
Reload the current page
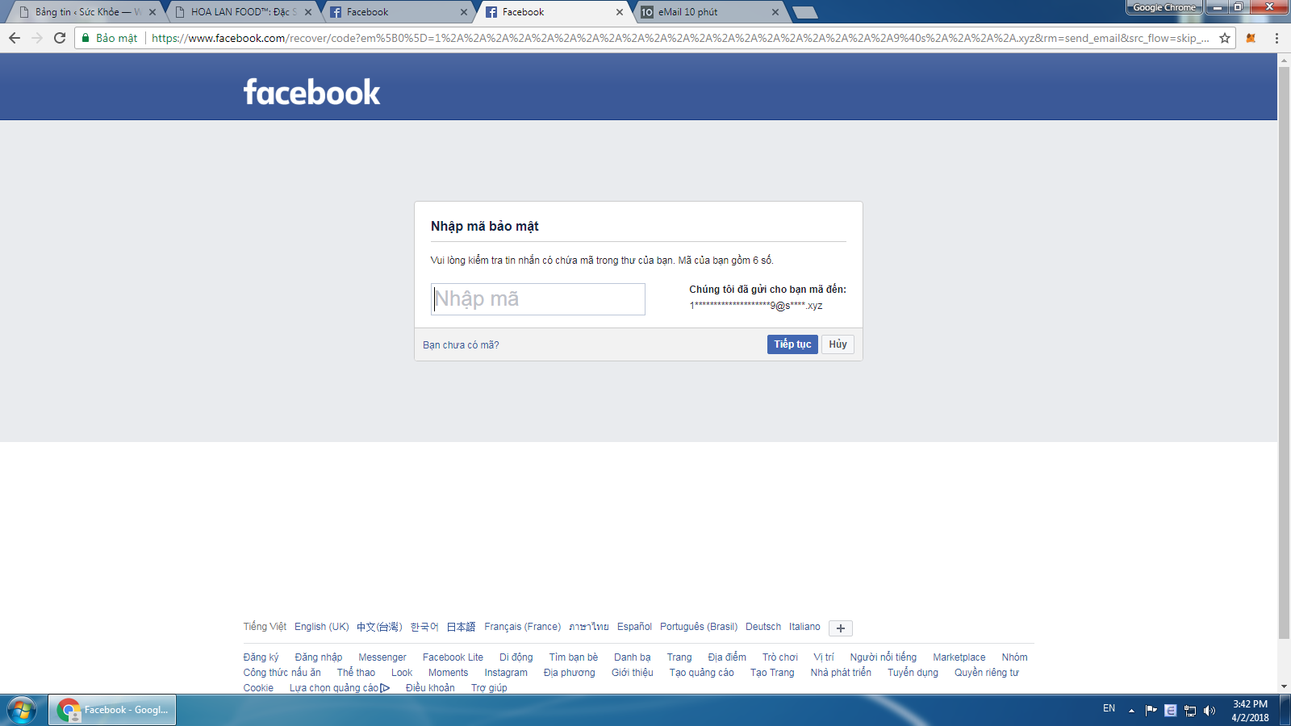60,38
